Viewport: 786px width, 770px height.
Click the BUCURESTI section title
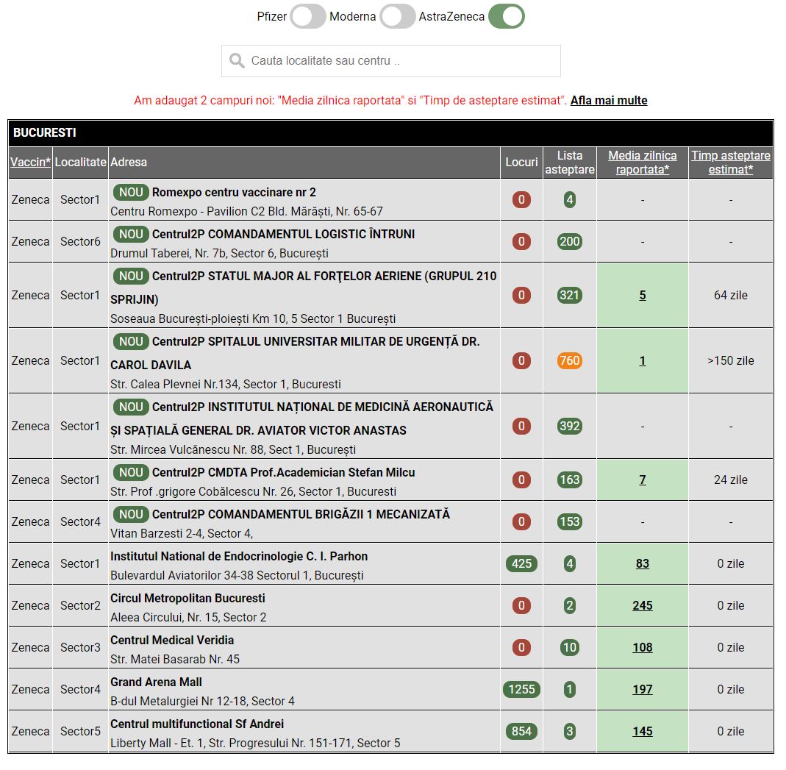(x=45, y=132)
